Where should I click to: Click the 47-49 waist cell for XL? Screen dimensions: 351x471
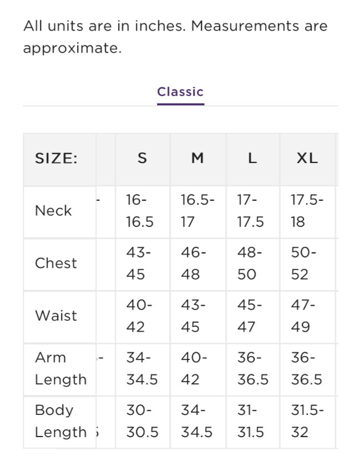(304, 316)
